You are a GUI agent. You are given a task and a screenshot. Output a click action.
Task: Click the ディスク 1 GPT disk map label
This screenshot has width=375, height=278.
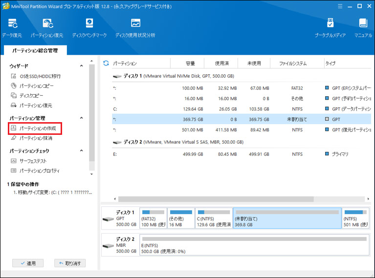(x=120, y=218)
